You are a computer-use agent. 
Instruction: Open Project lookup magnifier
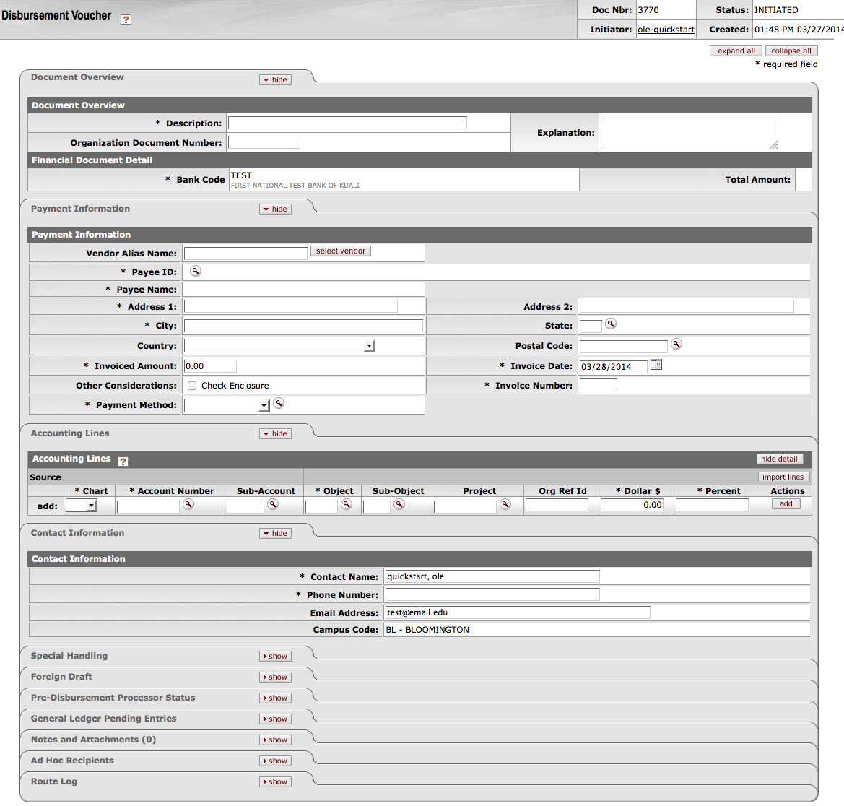[505, 504]
